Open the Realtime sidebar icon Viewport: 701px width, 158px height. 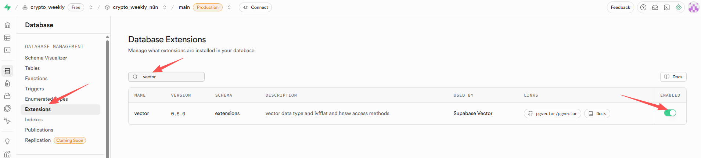[x=7, y=121]
